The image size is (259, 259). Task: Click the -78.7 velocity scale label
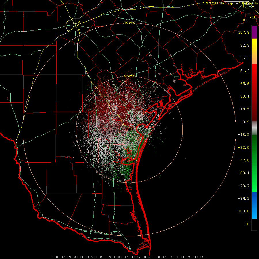point(244,186)
